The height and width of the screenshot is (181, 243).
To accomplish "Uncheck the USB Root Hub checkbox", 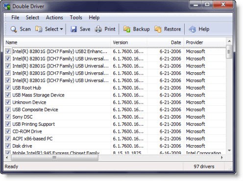I will coord(8,88).
